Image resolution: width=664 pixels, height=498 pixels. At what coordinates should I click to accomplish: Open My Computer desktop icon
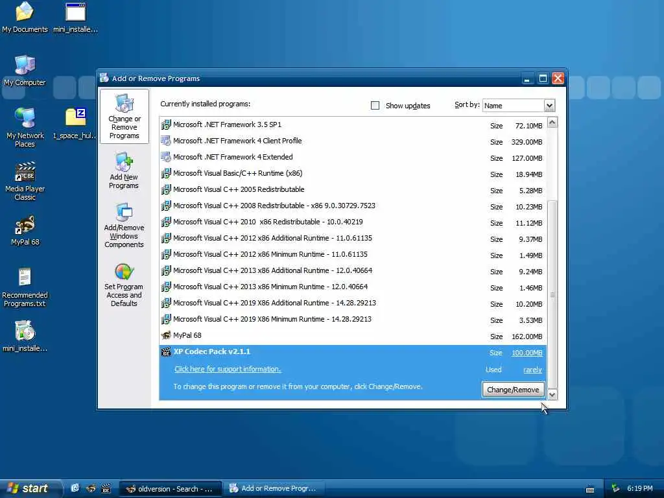25,71
